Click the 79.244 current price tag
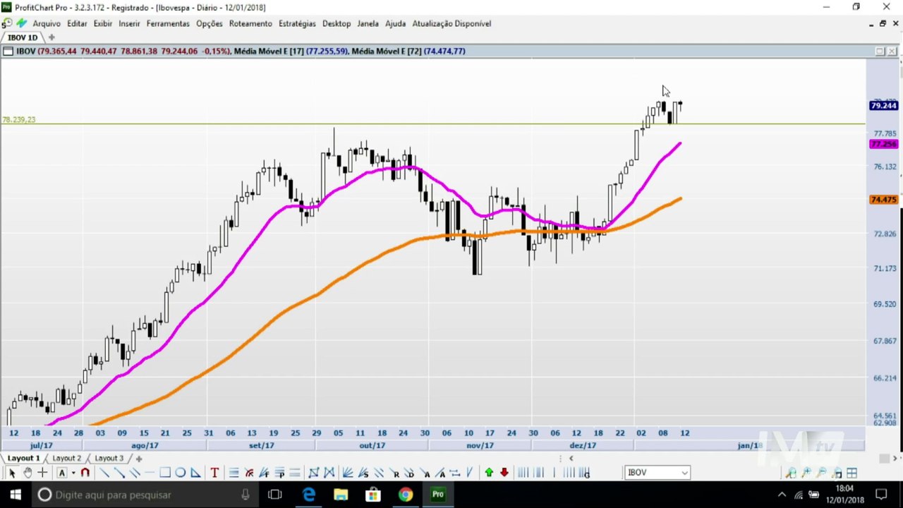Viewport: 903px width, 508px height. pos(884,106)
